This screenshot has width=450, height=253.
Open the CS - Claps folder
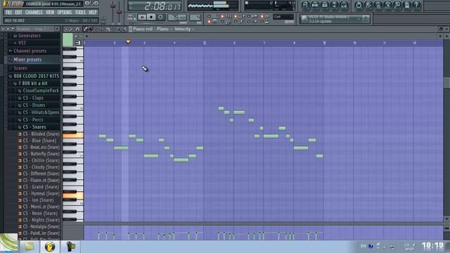[38, 98]
